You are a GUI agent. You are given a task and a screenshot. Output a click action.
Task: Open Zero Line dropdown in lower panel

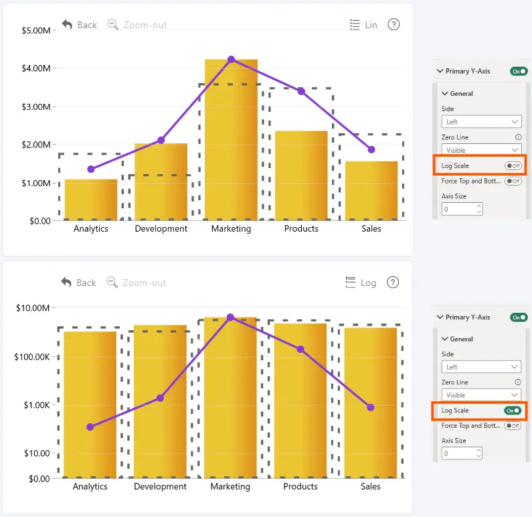tap(481, 395)
